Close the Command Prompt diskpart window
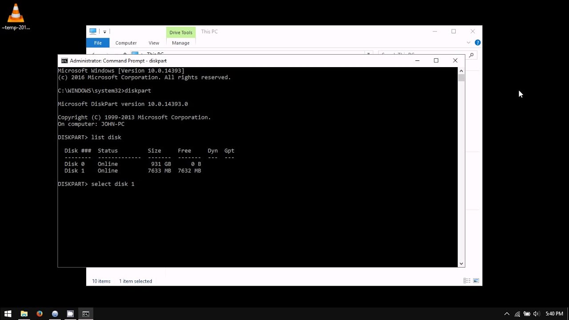The width and height of the screenshot is (569, 320). (455, 61)
